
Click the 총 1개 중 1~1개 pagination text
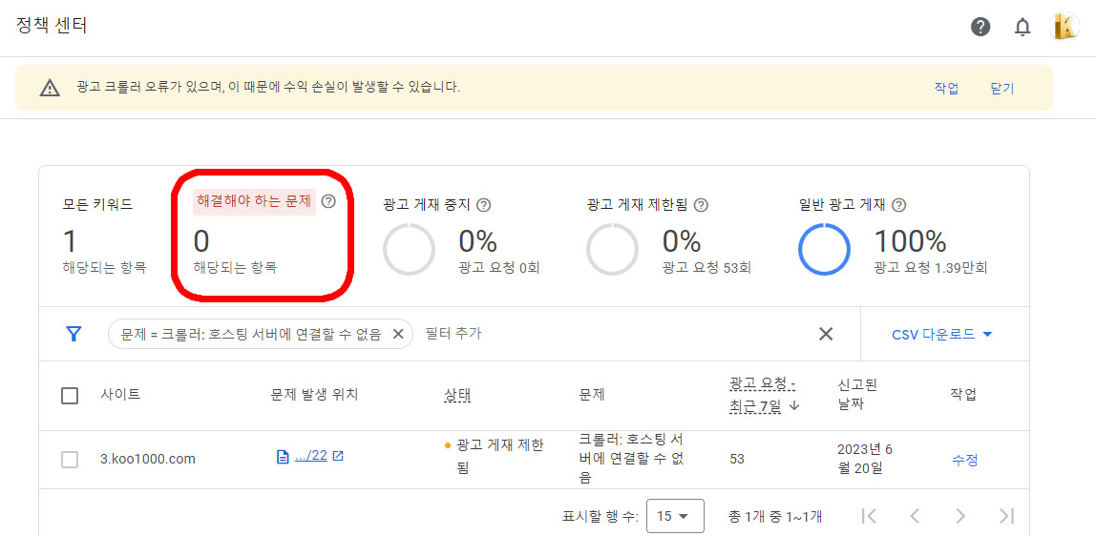pyautogui.click(x=774, y=517)
